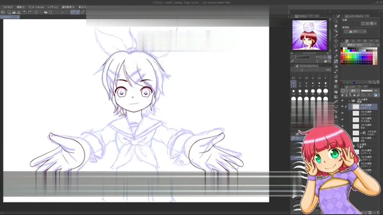Click the sub view previous image arrow
The height and width of the screenshot is (215, 383).
pyautogui.click(x=318, y=61)
